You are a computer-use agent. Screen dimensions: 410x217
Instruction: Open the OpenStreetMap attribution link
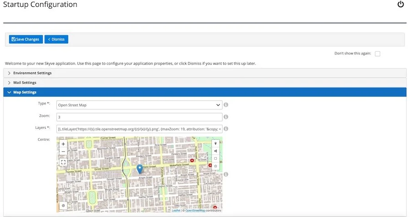pyautogui.click(x=195, y=211)
